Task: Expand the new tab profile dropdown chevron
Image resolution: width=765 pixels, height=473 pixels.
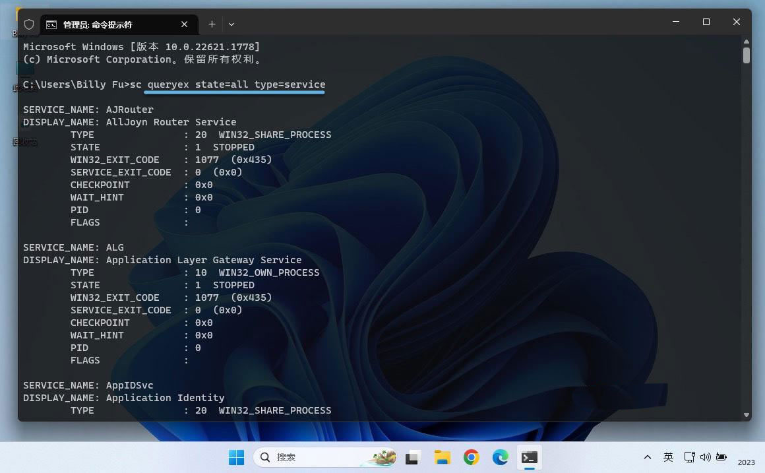Action: [231, 24]
